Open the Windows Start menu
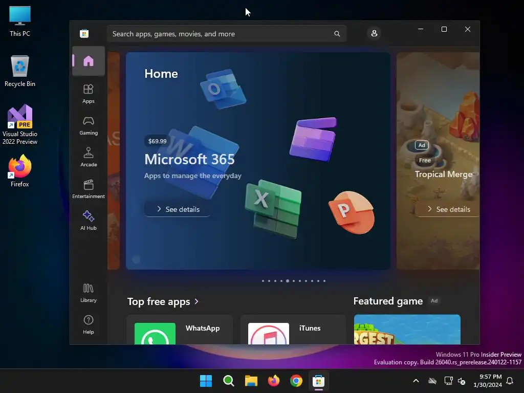Viewport: 524px width, 393px height. [206, 381]
